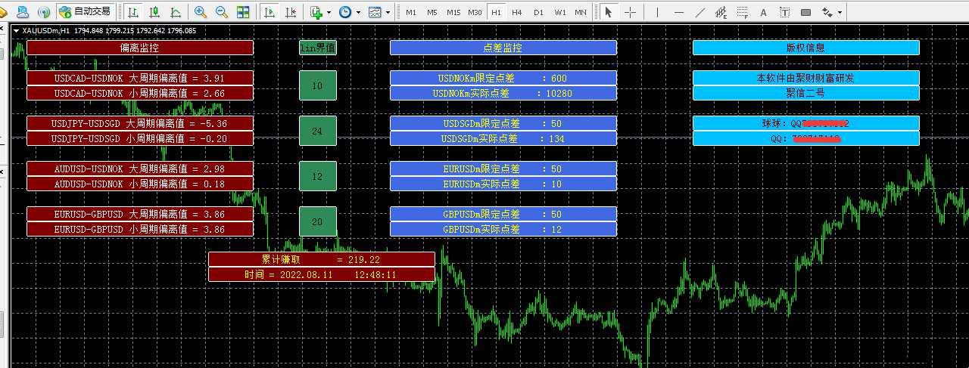Click the green box showing 10

[x=317, y=85]
